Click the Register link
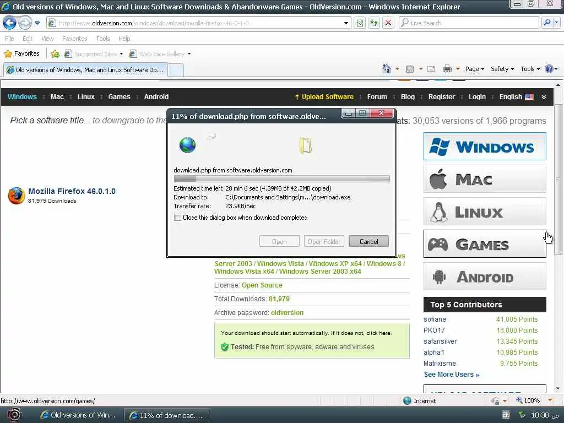The image size is (564, 423). click(441, 97)
